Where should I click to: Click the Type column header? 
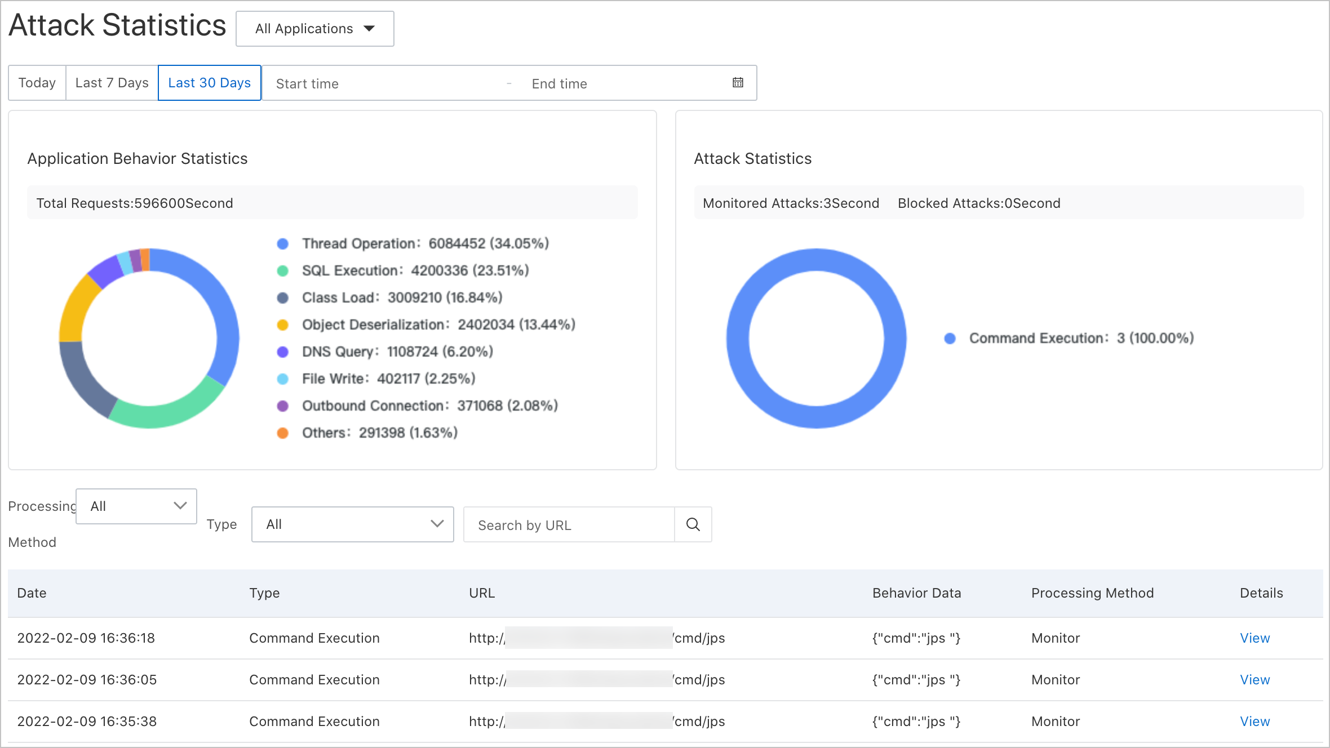tap(265, 593)
